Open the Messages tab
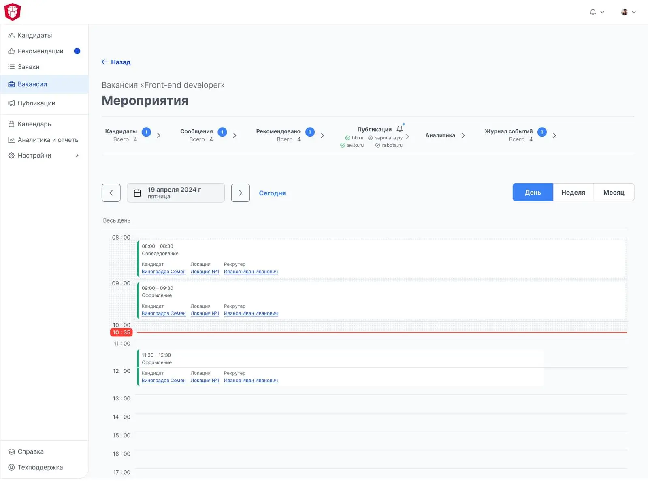This screenshot has height=490, width=648. pos(196,131)
